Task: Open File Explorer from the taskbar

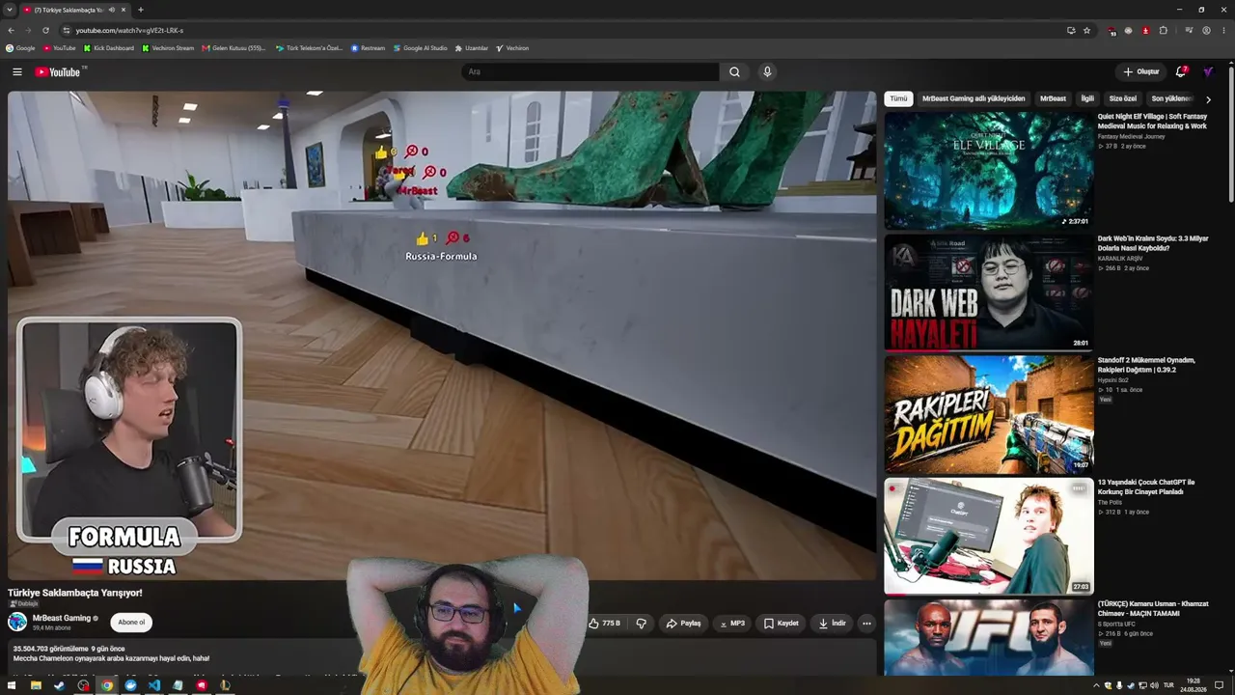Action: pos(36,685)
